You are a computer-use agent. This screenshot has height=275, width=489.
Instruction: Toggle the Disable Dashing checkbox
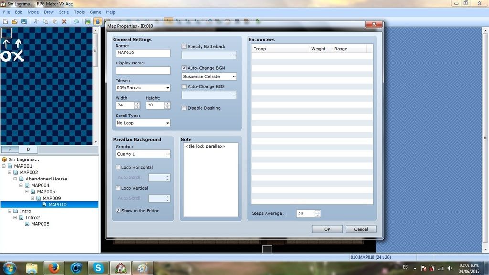coord(184,108)
